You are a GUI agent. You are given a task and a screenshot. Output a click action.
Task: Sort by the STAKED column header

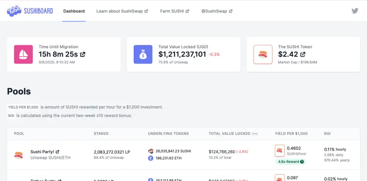101,133
